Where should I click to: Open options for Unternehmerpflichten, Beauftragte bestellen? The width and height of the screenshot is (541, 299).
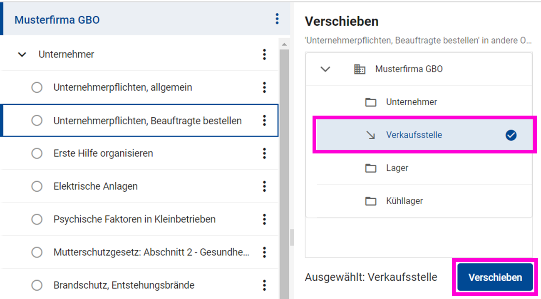(264, 121)
